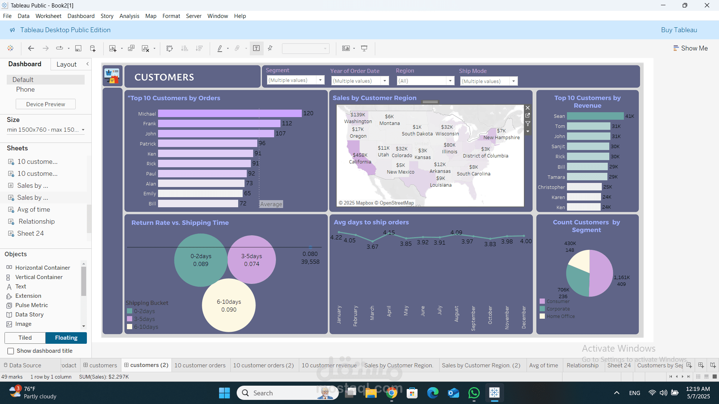This screenshot has width=719, height=404.
Task: Switch to Show Filmstrip view icon
Action: tap(706, 377)
